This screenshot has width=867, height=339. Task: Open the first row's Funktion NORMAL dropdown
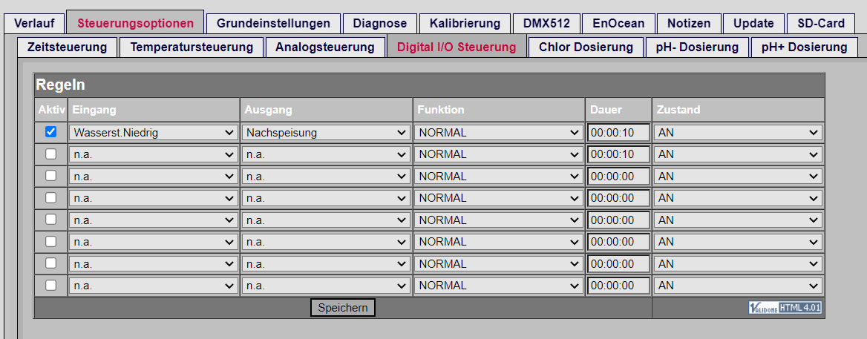pyautogui.click(x=498, y=133)
